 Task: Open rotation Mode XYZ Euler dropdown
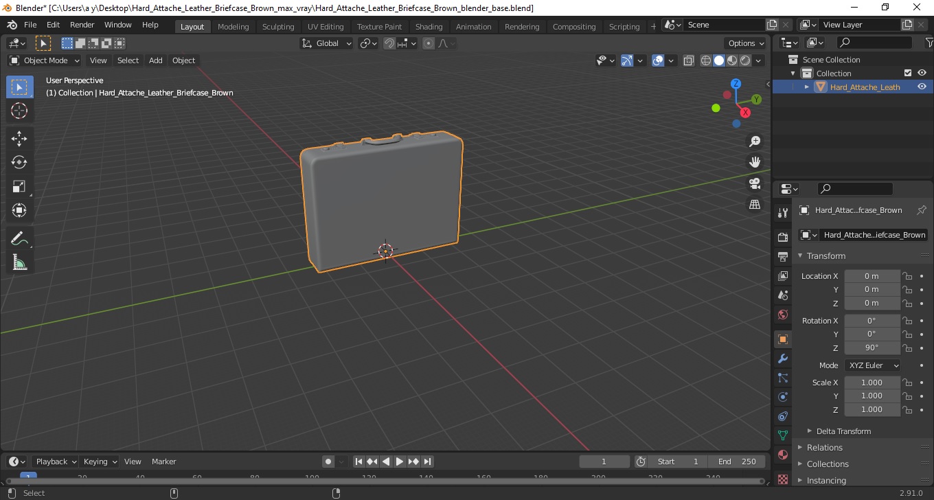coord(872,365)
